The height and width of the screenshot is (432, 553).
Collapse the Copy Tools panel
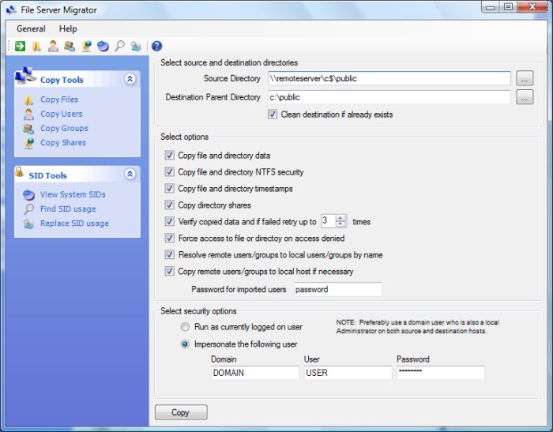coord(130,80)
